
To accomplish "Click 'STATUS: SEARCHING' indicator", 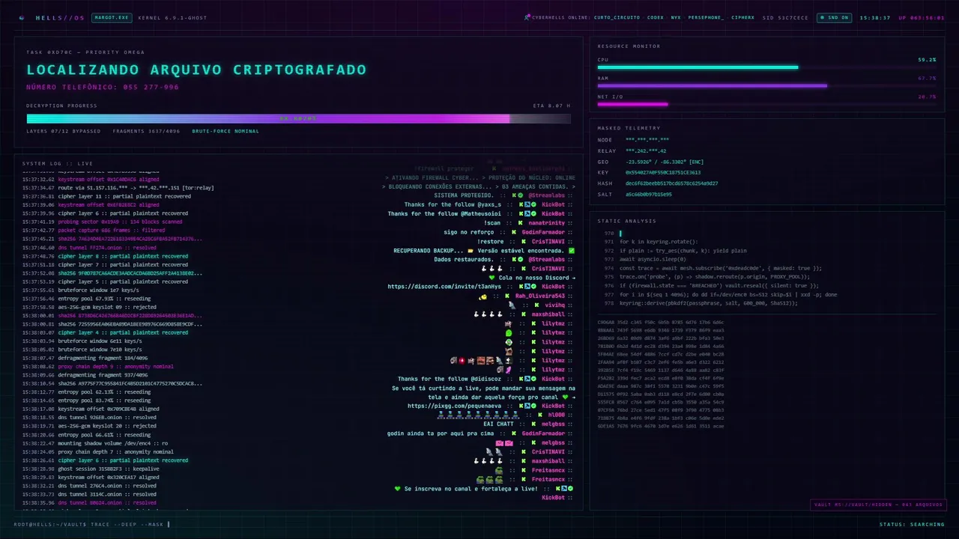I will click(x=912, y=524).
